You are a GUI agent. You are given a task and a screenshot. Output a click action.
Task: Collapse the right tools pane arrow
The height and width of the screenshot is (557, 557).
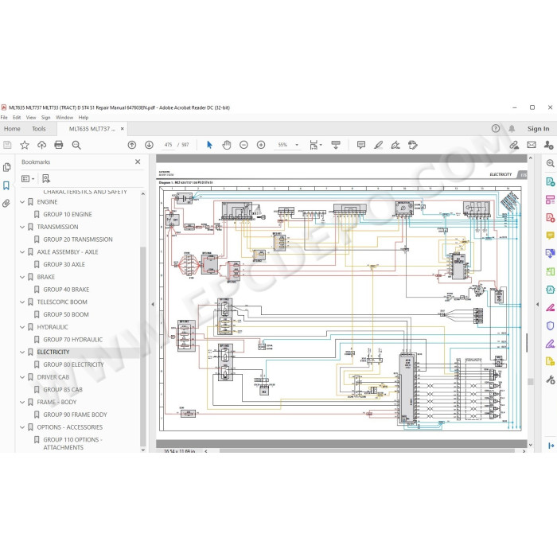click(x=537, y=305)
